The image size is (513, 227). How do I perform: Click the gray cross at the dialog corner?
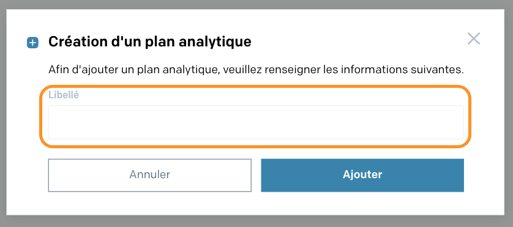pos(473,38)
